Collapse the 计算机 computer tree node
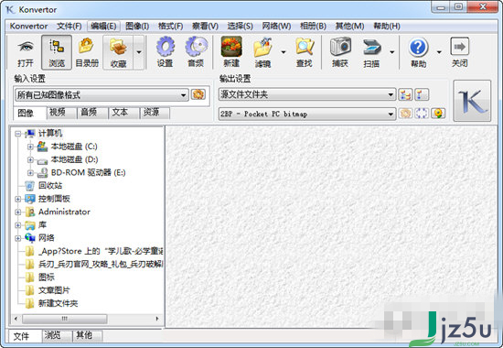 pos(17,134)
